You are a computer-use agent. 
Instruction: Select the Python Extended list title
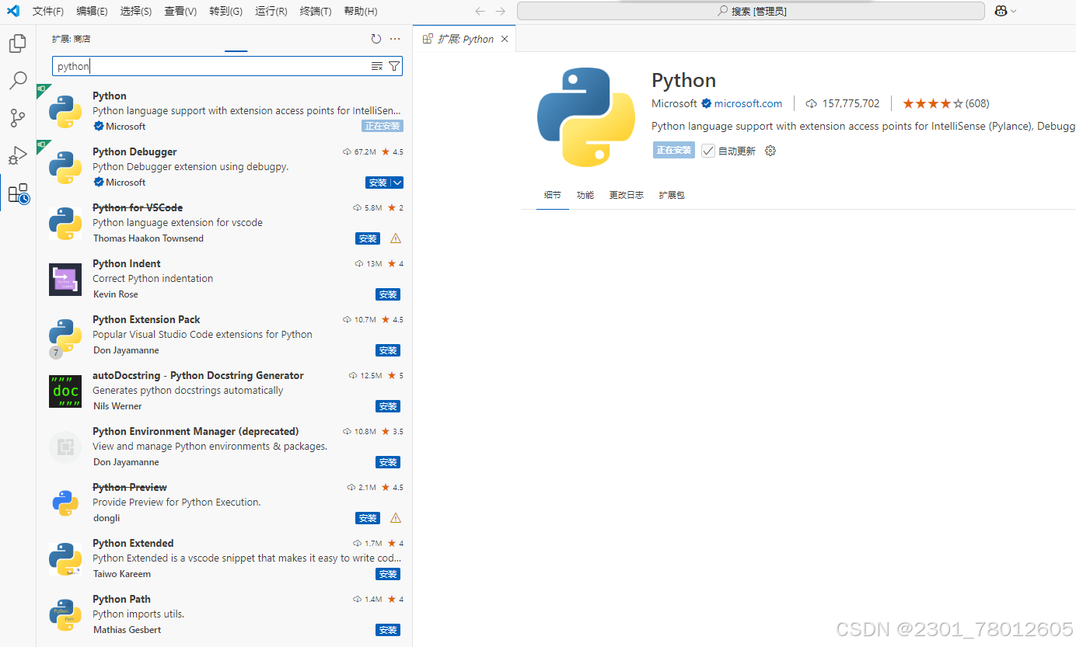coord(133,543)
